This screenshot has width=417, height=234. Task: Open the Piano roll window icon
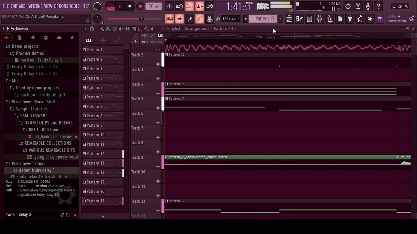[299, 19]
